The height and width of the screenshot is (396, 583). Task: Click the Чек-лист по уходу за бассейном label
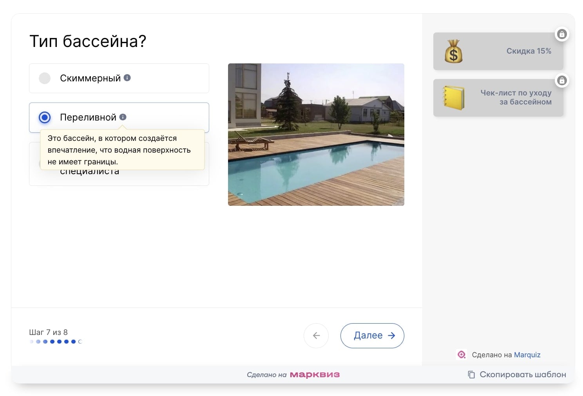516,97
